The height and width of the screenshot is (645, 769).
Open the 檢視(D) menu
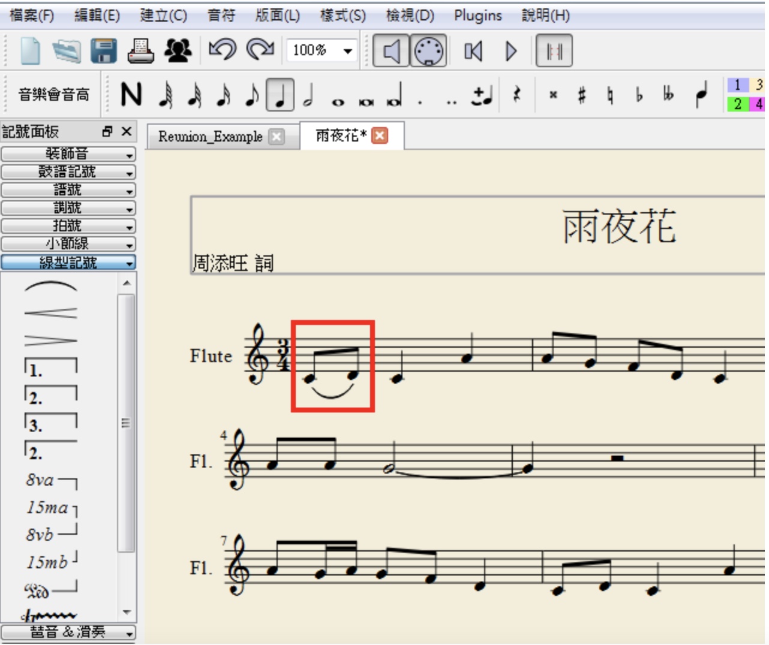point(410,15)
